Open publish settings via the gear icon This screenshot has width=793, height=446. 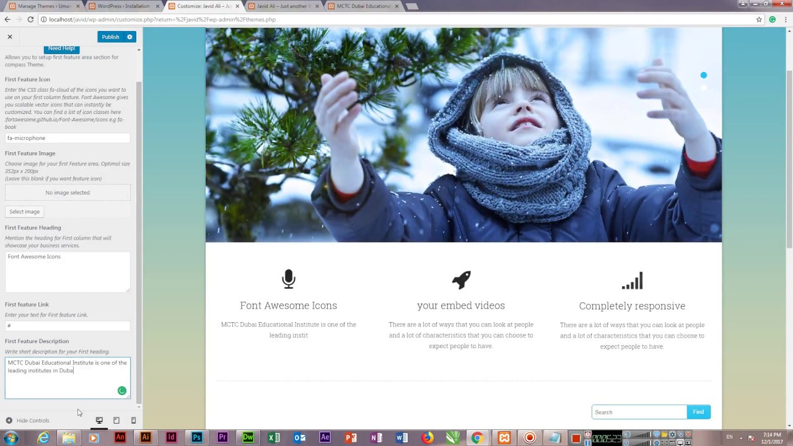click(x=129, y=37)
